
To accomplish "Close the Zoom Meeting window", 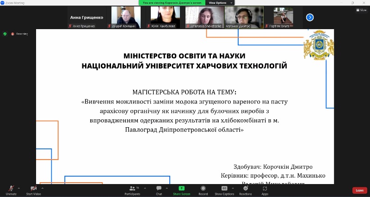I will 364,3.
